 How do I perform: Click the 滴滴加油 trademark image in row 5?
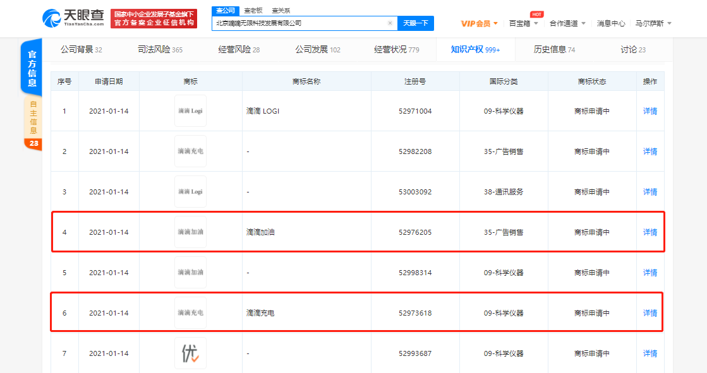click(x=190, y=273)
